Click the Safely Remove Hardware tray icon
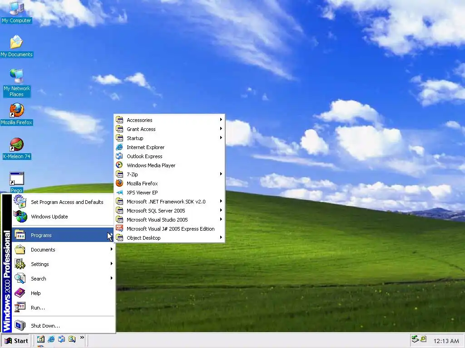Image resolution: width=465 pixels, height=348 pixels. (x=415, y=339)
